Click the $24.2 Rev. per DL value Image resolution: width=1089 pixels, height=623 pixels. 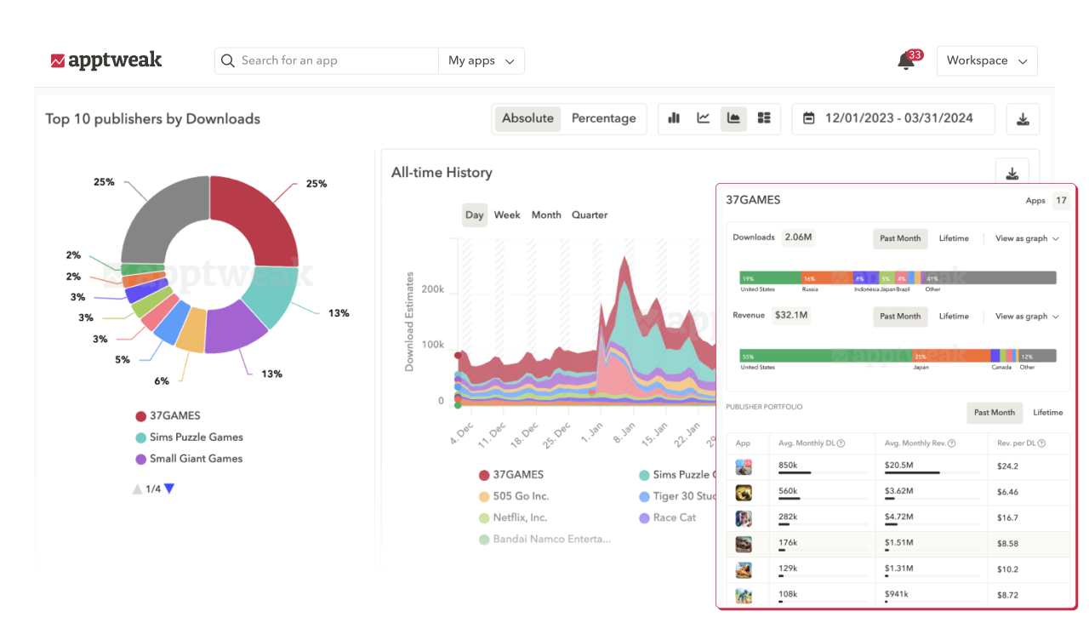(1008, 466)
